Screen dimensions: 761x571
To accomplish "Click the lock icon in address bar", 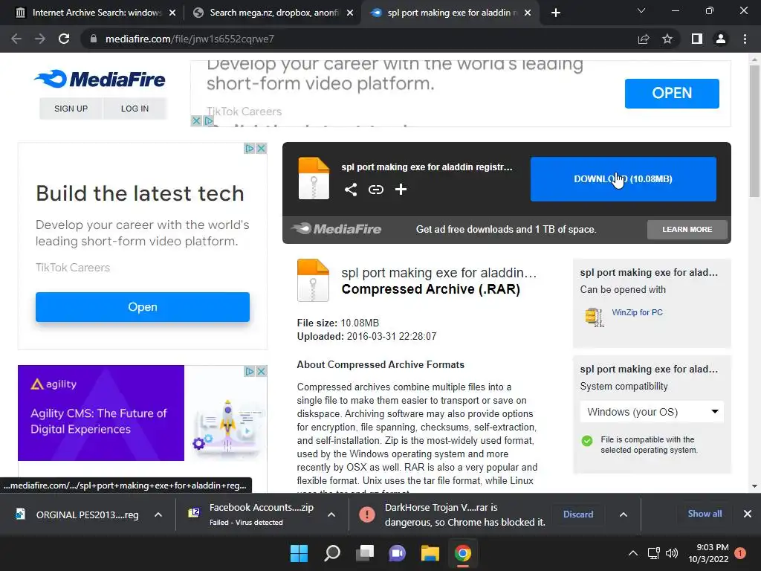I will (x=93, y=39).
